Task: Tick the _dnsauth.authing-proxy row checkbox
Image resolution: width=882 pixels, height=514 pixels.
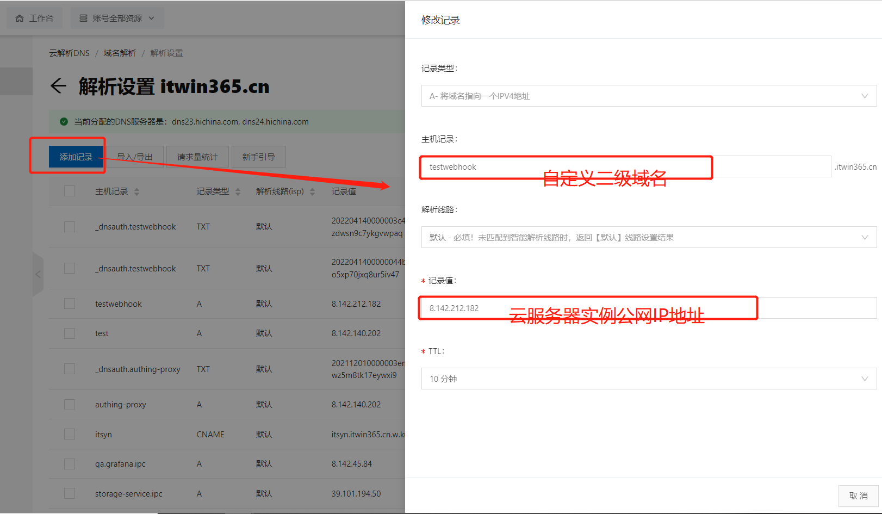Action: (70, 369)
